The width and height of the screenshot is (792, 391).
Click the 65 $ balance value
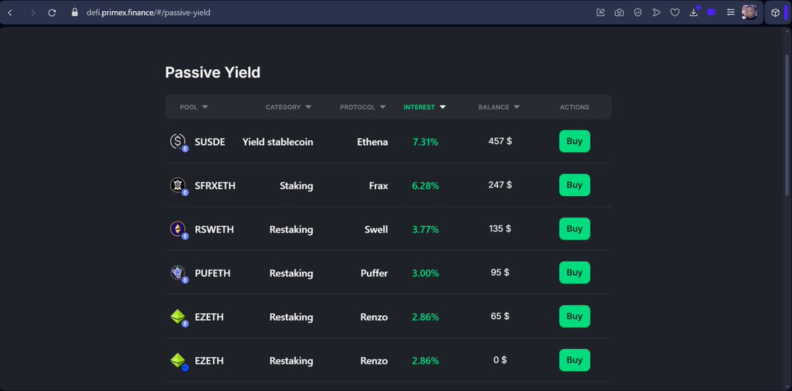pos(500,316)
